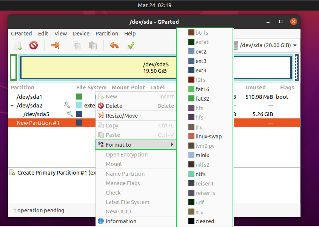Click the ntfs teal color swatch

coord(191,174)
